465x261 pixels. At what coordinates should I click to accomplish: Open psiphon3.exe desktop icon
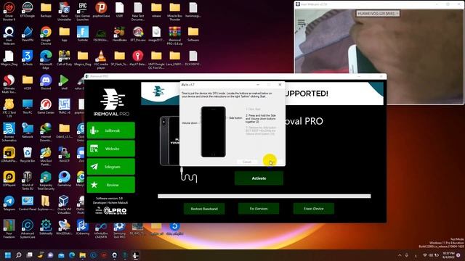(x=101, y=9)
